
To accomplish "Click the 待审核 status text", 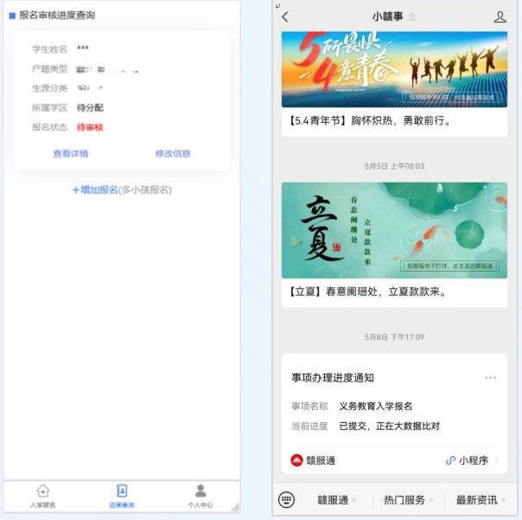I will pyautogui.click(x=90, y=127).
